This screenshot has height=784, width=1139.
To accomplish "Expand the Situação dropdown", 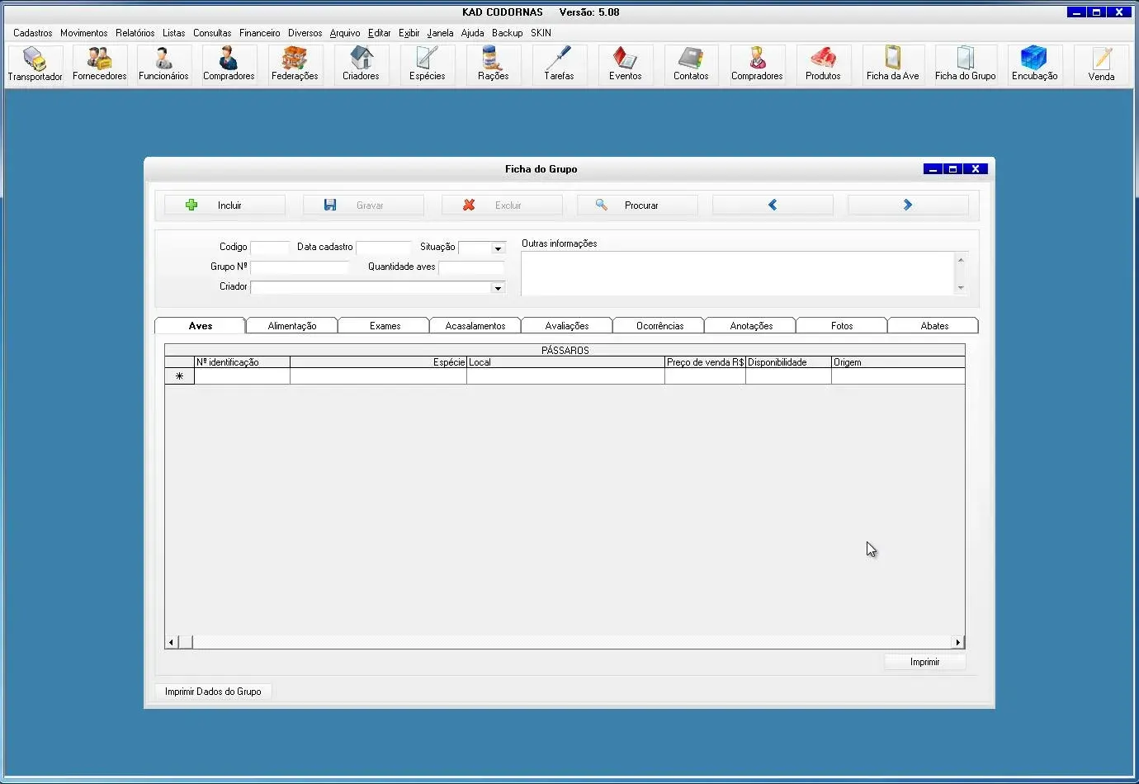I will tap(498, 248).
